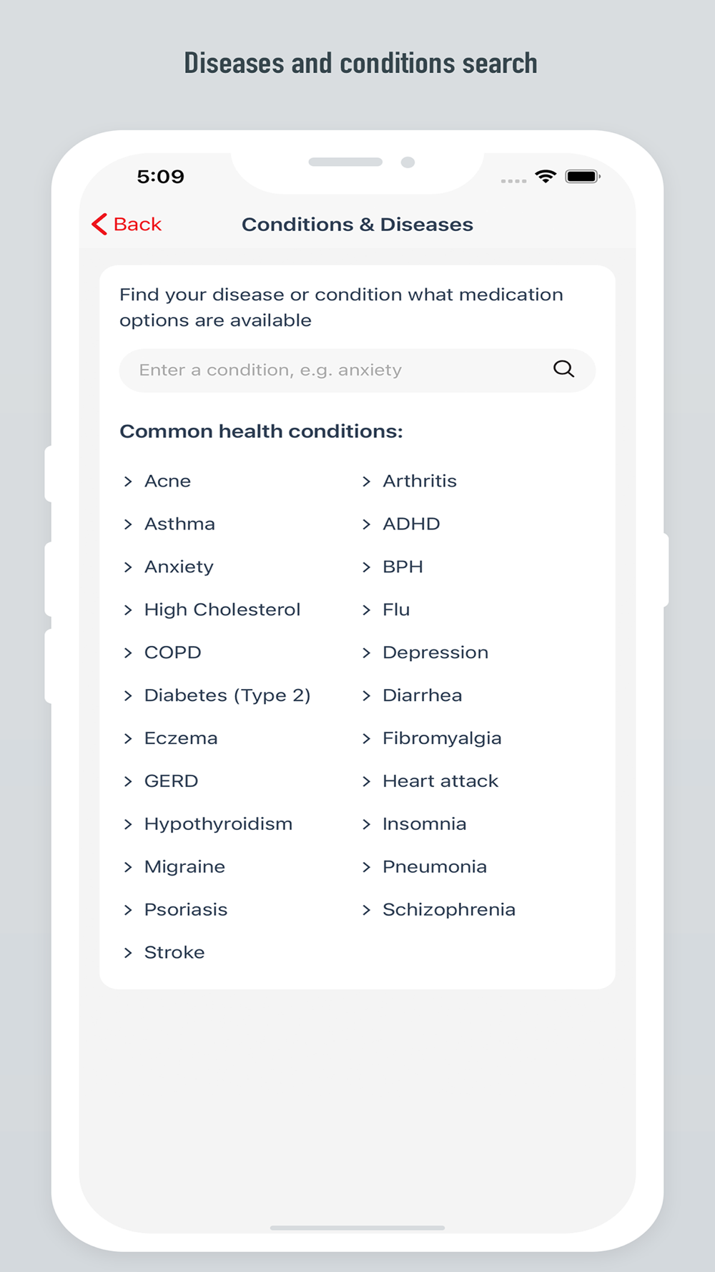Select Anxiety from common conditions
This screenshot has width=715, height=1272.
(x=179, y=567)
